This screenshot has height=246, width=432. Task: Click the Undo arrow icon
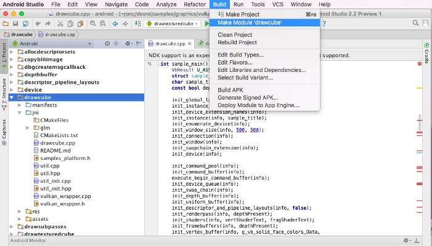[38, 23]
